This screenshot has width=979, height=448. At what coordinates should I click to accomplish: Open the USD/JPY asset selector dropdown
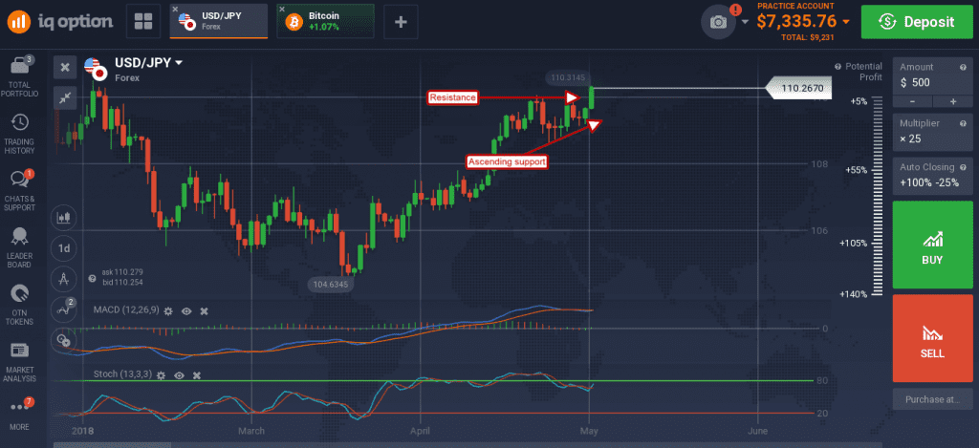tap(148, 62)
